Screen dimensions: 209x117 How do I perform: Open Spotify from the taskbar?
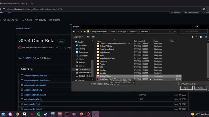pos(39,114)
